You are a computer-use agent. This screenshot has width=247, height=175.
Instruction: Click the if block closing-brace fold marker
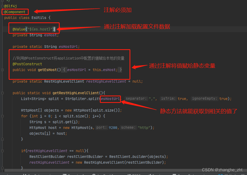pyautogui.click(x=3, y=168)
